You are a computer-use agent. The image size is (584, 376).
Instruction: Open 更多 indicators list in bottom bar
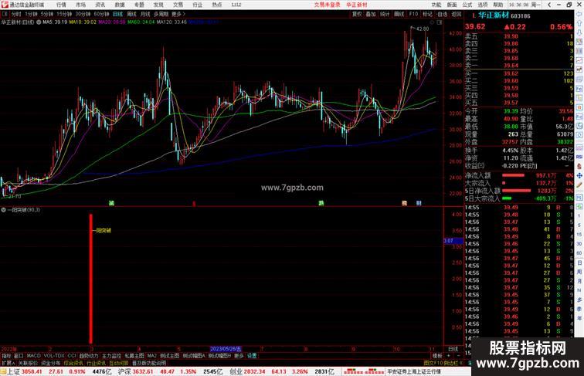[x=239, y=356]
